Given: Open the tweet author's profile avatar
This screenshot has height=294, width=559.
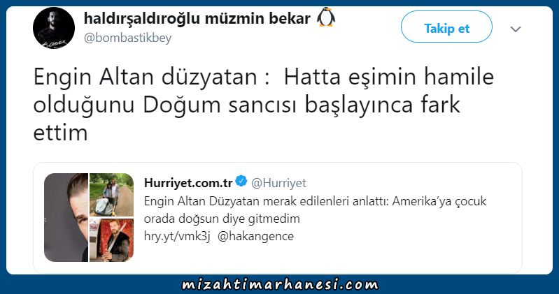Looking at the screenshot, I should (54, 28).
